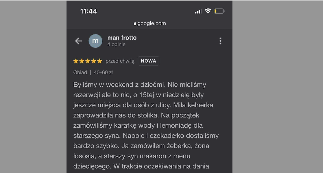323x173 pixels.
Task: Open the man frotto reviewer profile
Action: [x=122, y=38]
